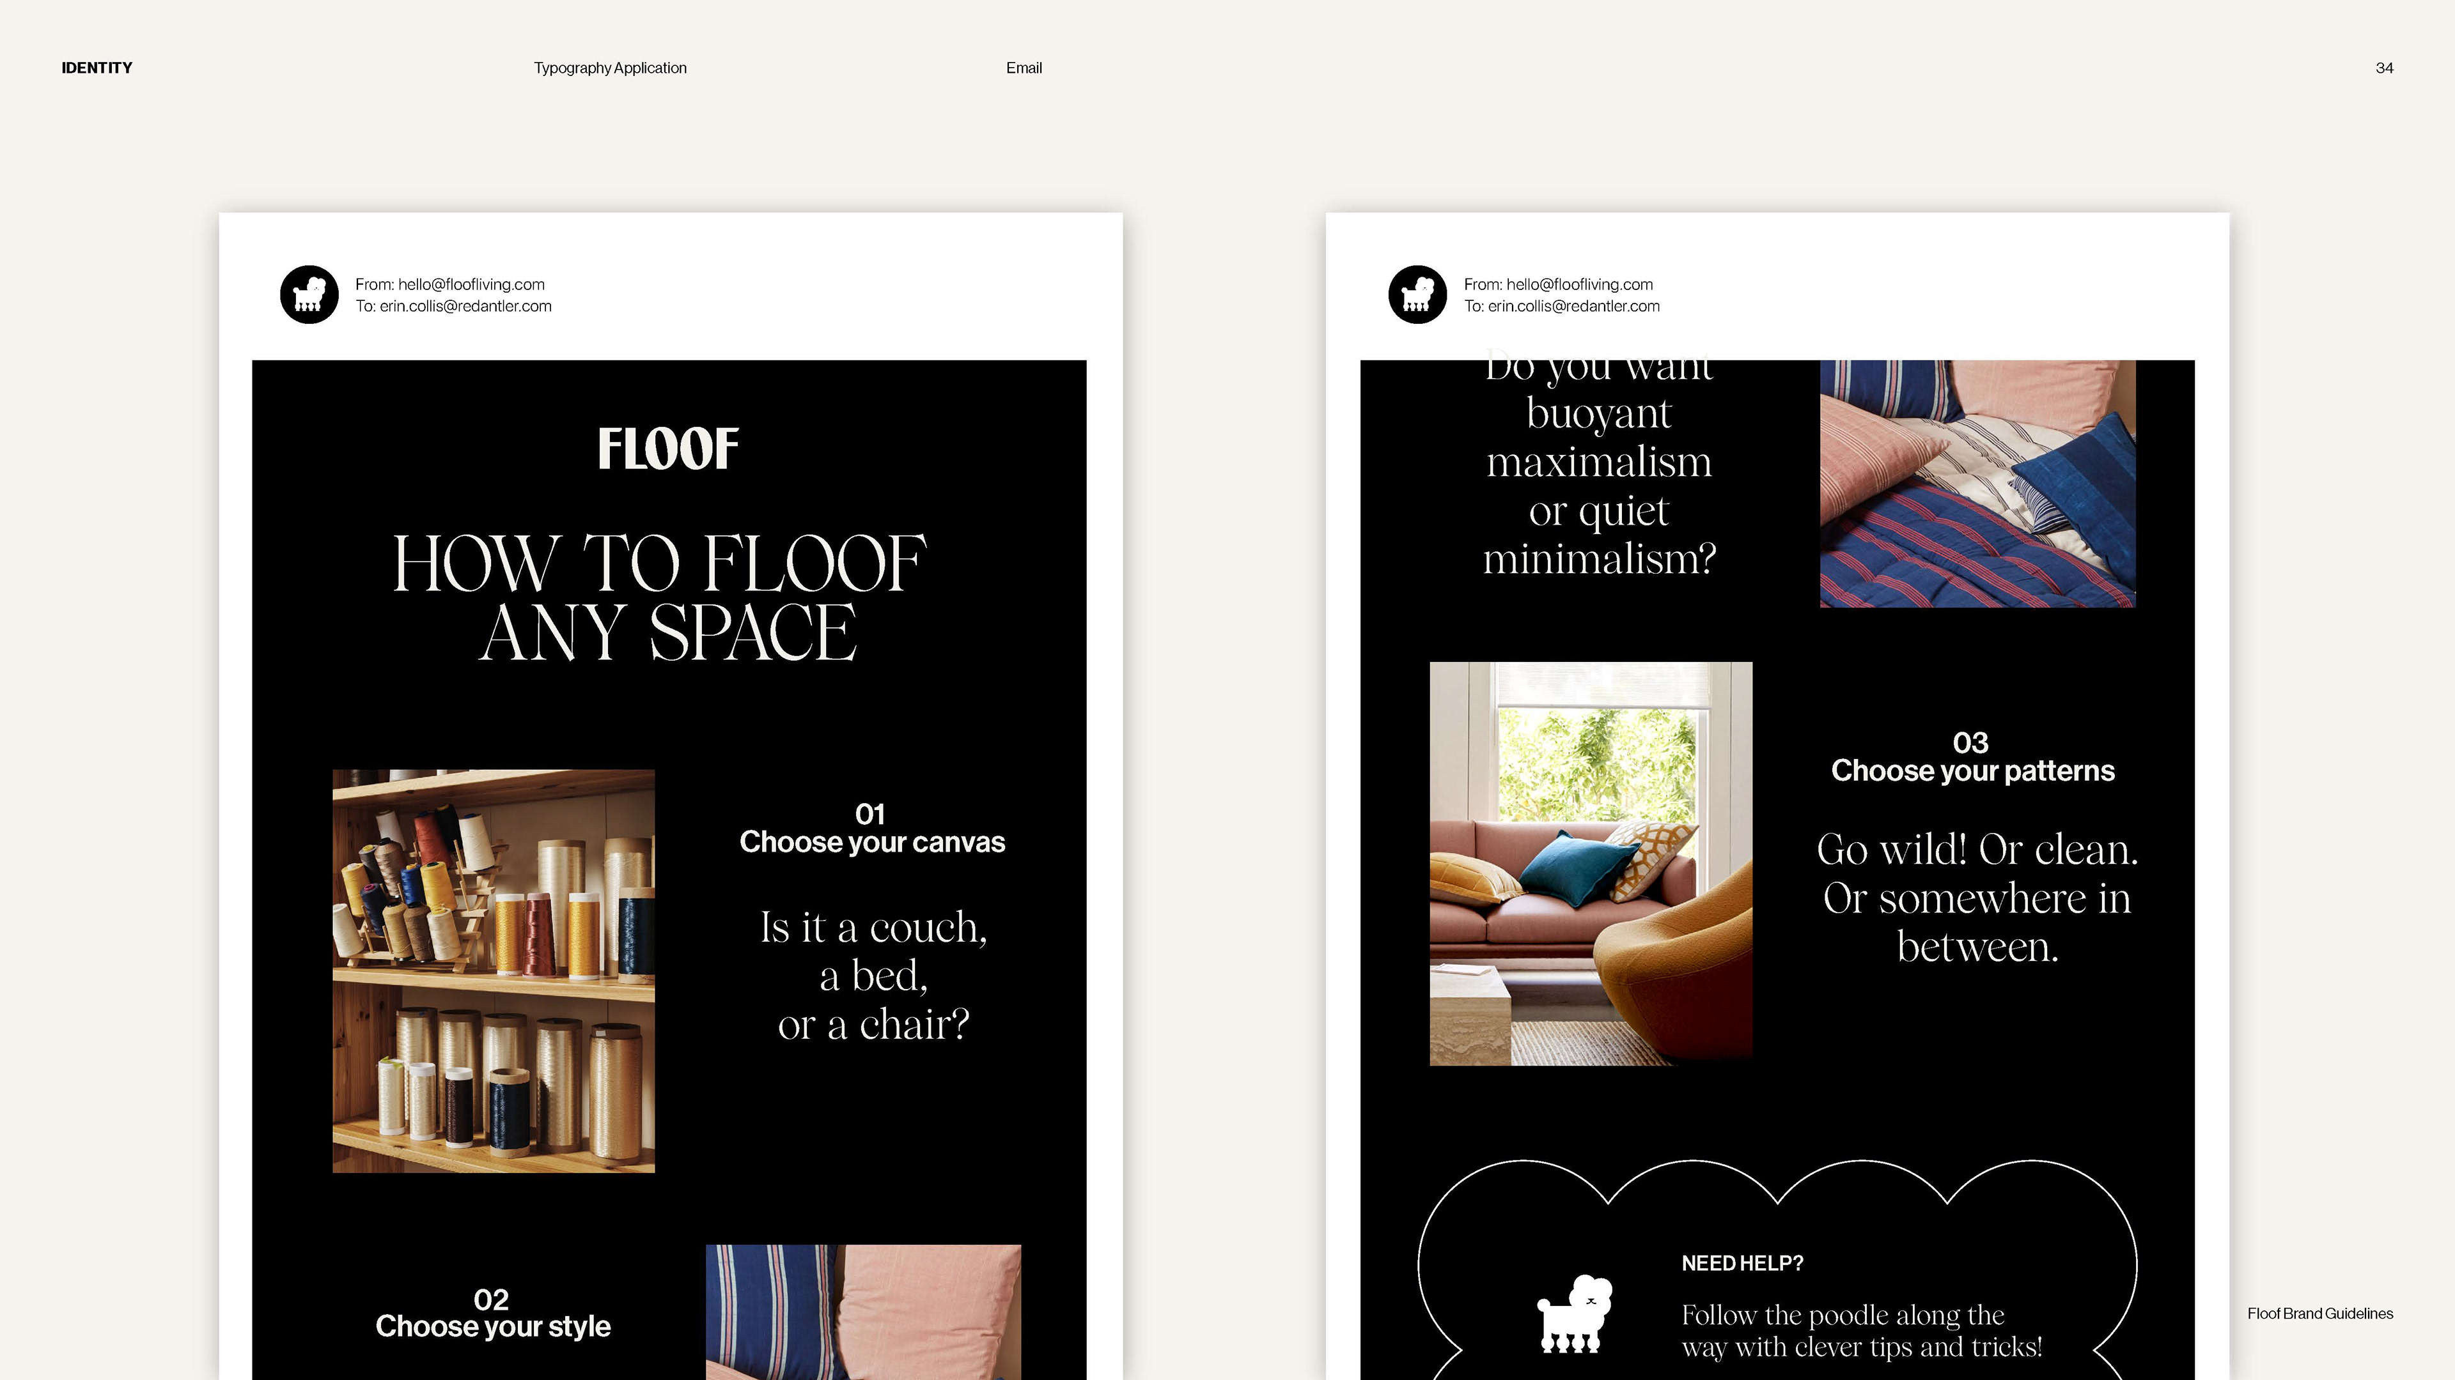
Task: Open the blue striped pillow photo below canvas section
Action: (864, 1312)
